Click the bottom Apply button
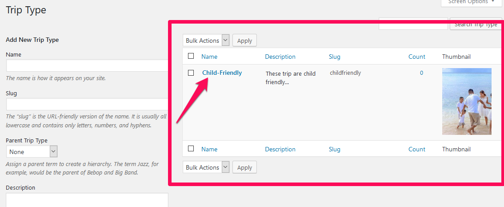The image size is (504, 207). pos(244,167)
